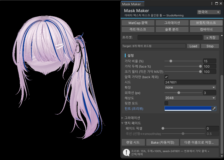Adjust the 크기 필터 slider handle
224x160 pixels.
(200, 72)
